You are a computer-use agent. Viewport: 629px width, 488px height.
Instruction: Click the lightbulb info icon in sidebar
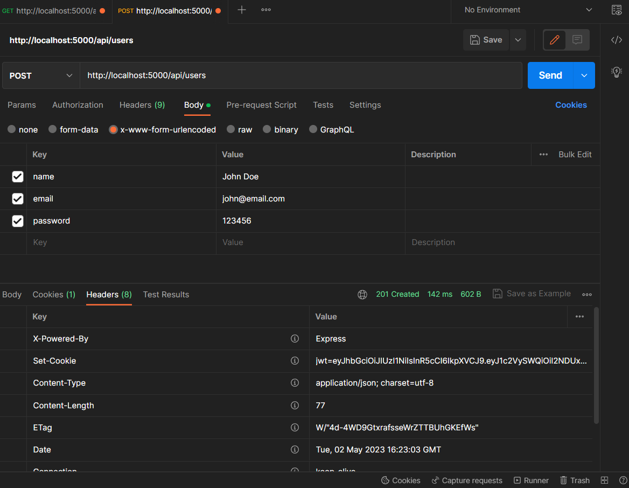(617, 72)
